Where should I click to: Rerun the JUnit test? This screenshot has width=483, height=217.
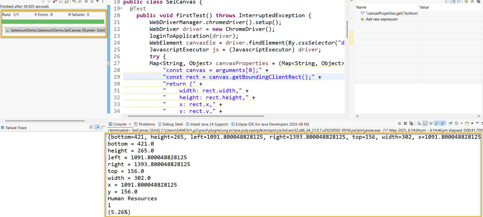74,2
